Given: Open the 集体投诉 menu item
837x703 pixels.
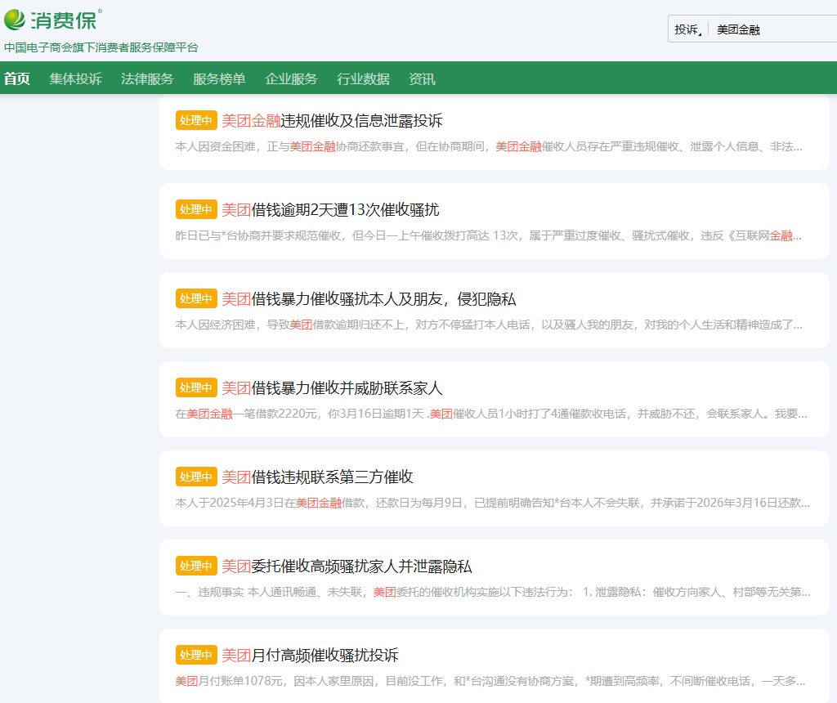Looking at the screenshot, I should pos(75,79).
